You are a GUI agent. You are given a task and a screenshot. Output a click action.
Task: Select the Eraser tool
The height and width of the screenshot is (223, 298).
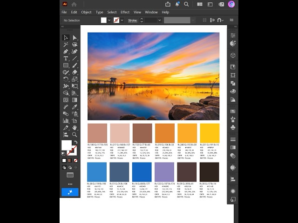[x=74, y=72]
